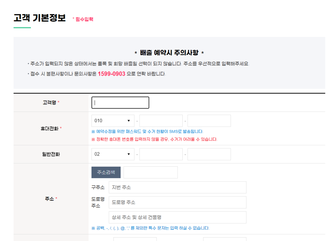This screenshot has height=241, width=331.
Task: Click the 고객명 customer name input field
Action: (120, 103)
